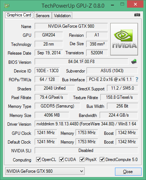Select the Transistors value 5200M
146x180 pixels.
pyautogui.click(x=97, y=53)
